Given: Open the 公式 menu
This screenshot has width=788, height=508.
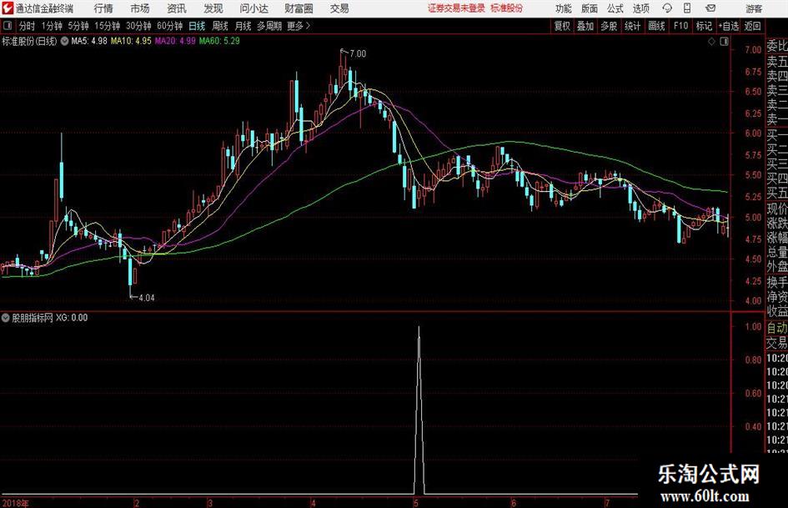Looking at the screenshot, I should tap(615, 8).
